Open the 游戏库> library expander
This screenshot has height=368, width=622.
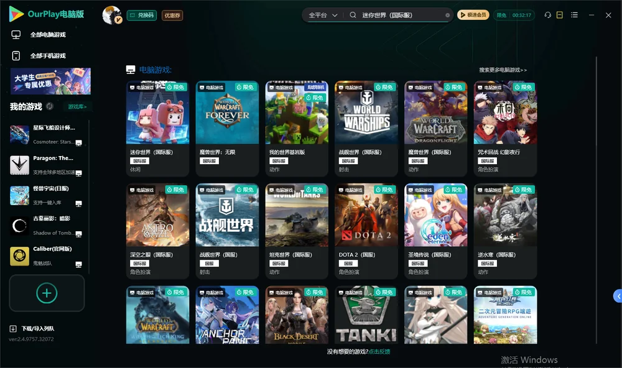pyautogui.click(x=77, y=106)
